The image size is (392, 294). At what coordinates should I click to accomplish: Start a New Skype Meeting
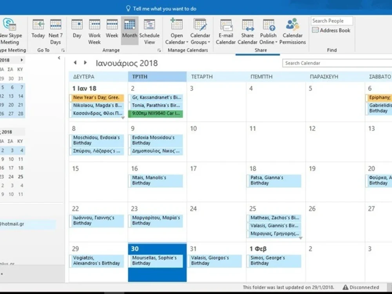tap(11, 31)
